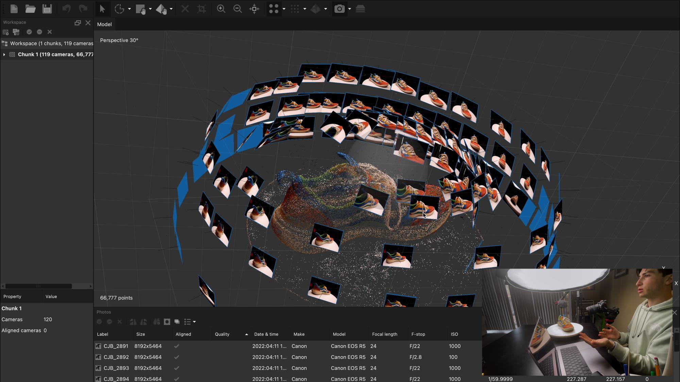Select Workspace root tree item
The width and height of the screenshot is (680, 382).
(x=47, y=43)
